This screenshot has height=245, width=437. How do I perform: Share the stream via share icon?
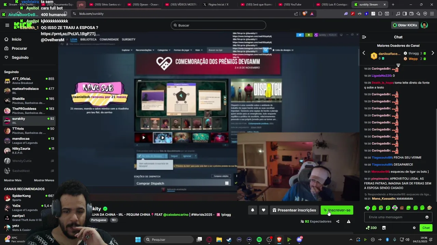pos(338,222)
